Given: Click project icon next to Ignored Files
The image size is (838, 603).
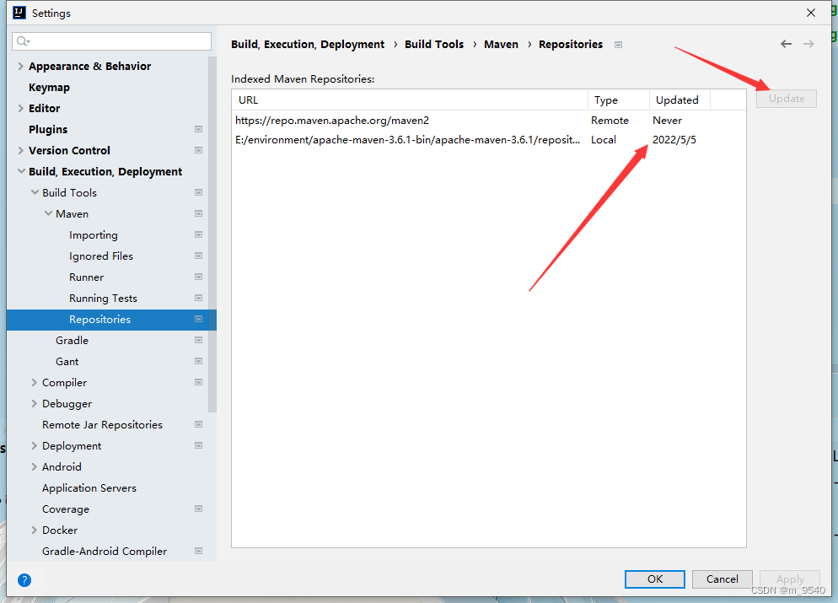Looking at the screenshot, I should coord(198,256).
